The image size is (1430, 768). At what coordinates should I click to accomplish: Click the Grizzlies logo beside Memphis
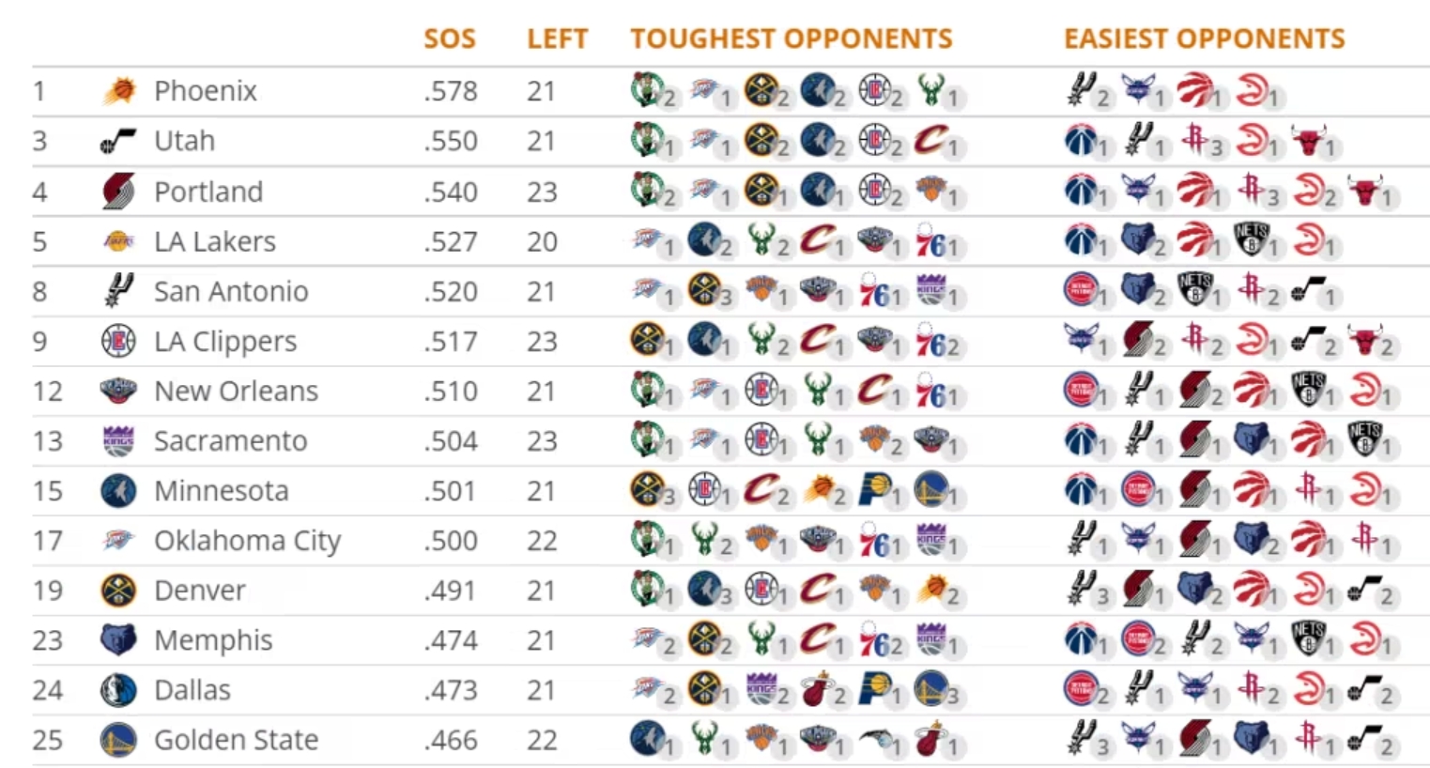coord(119,640)
